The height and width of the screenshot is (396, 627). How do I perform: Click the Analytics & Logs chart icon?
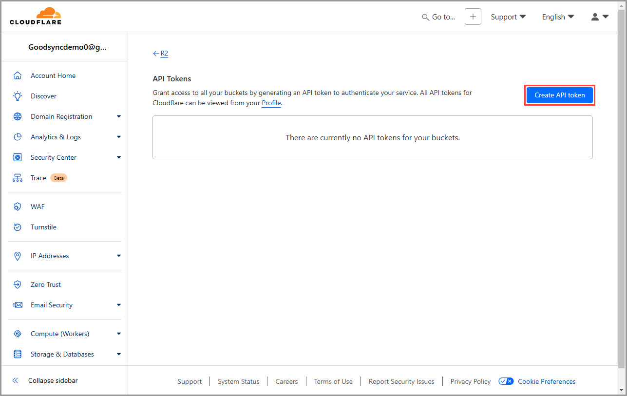18,137
